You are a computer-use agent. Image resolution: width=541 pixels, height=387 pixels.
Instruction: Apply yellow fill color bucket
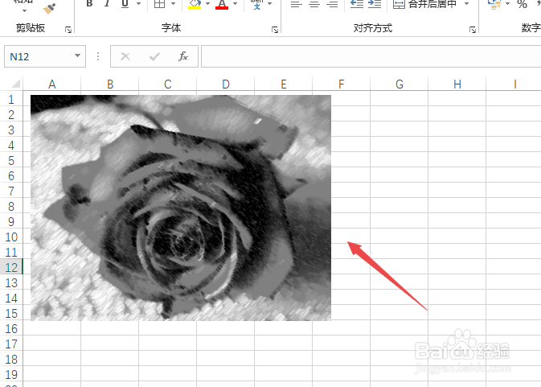pyautogui.click(x=195, y=4)
